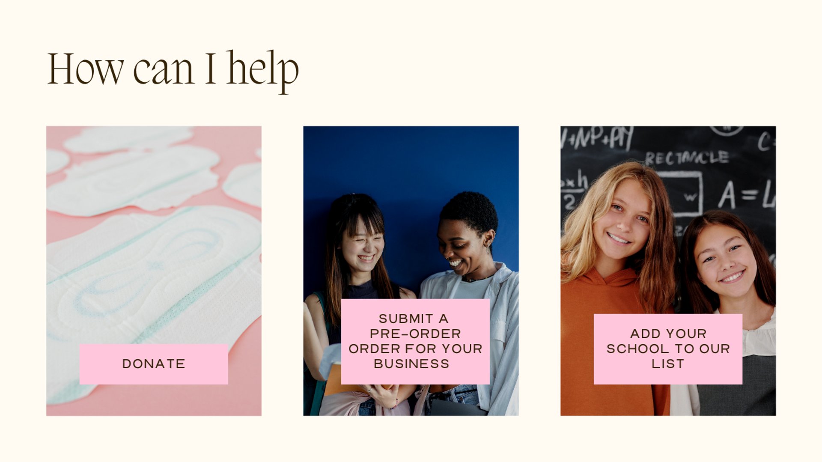
Task: Select the blue wall photo of two women
Action: coord(411,271)
